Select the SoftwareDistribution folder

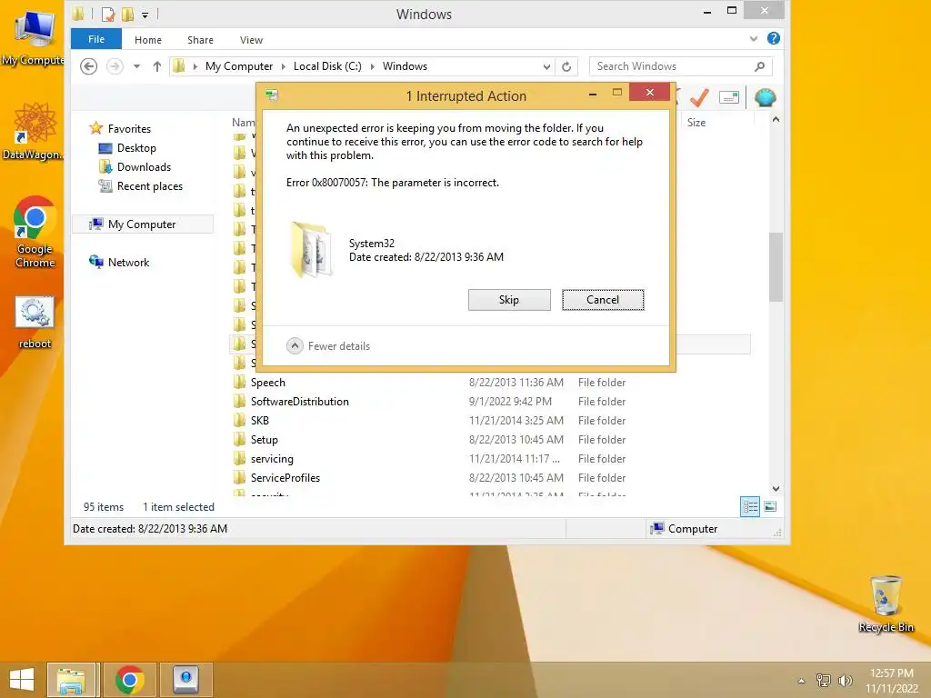tap(490, 401)
